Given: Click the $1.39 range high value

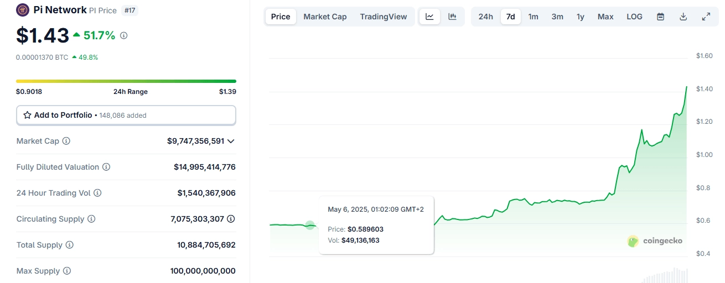Looking at the screenshot, I should [227, 92].
